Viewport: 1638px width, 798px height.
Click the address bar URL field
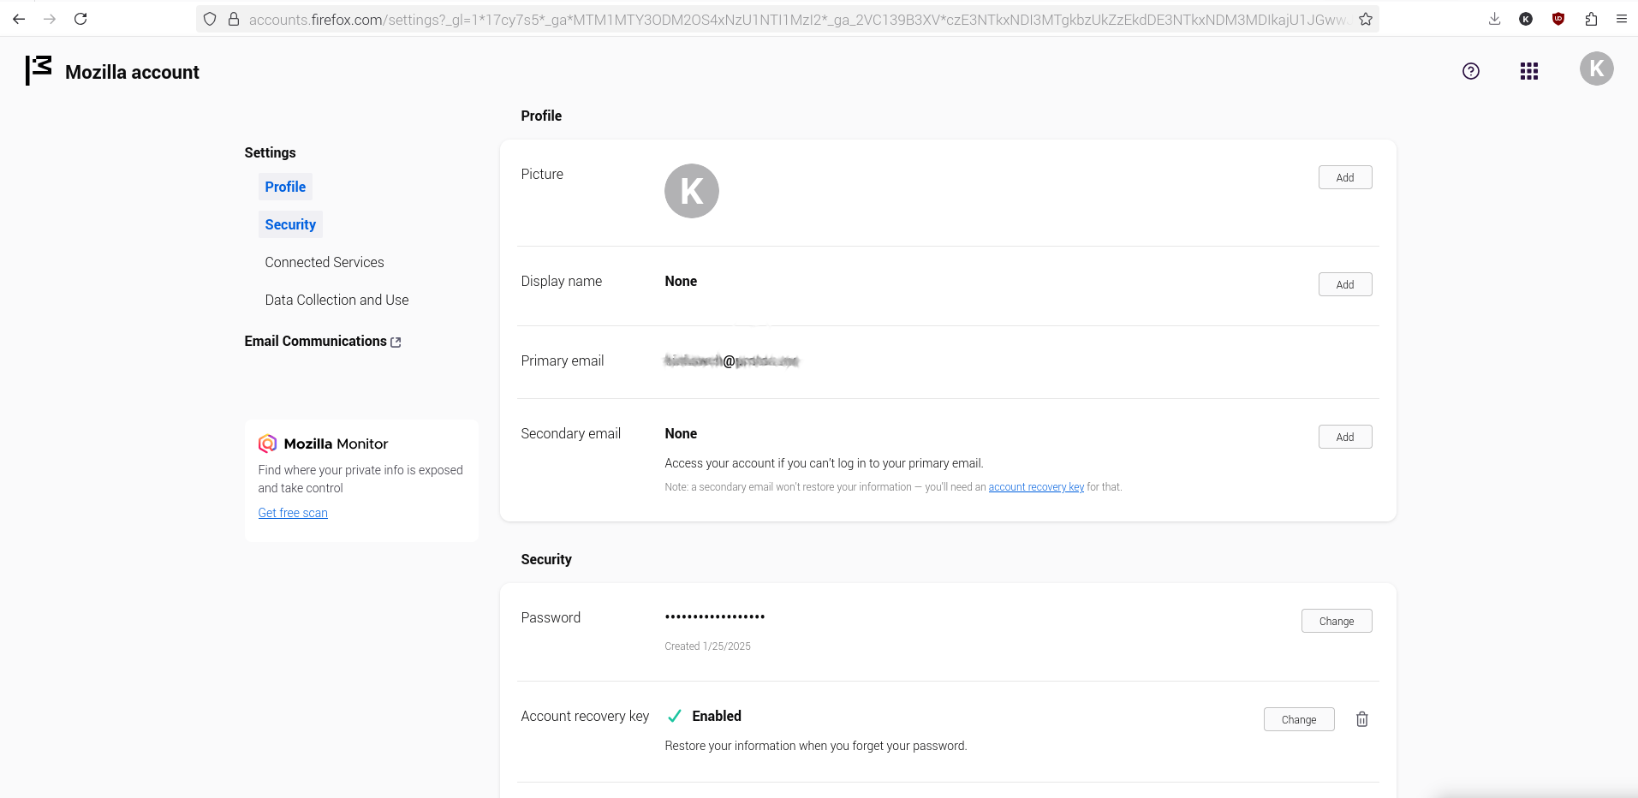point(796,19)
